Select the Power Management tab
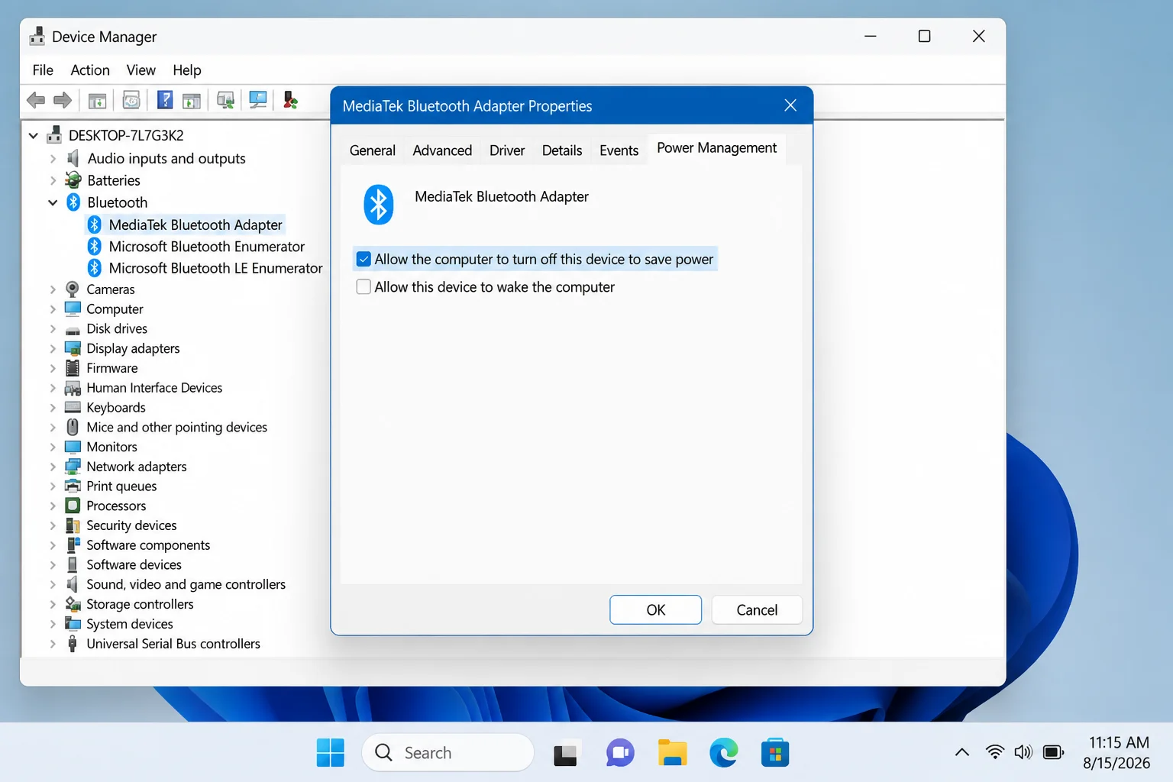The image size is (1173, 782). pos(716,148)
